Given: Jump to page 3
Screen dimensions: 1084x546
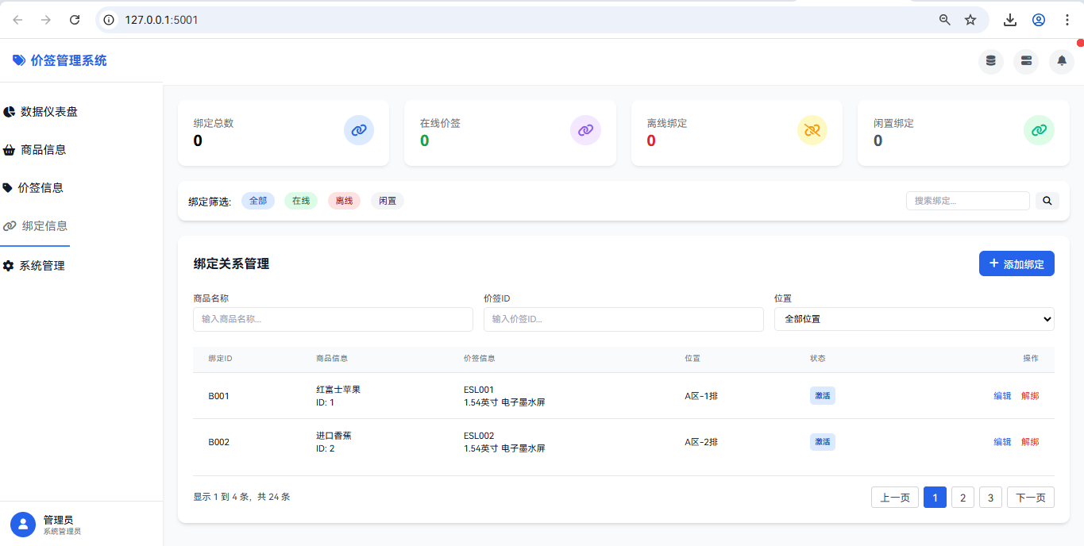Looking at the screenshot, I should 990,498.
